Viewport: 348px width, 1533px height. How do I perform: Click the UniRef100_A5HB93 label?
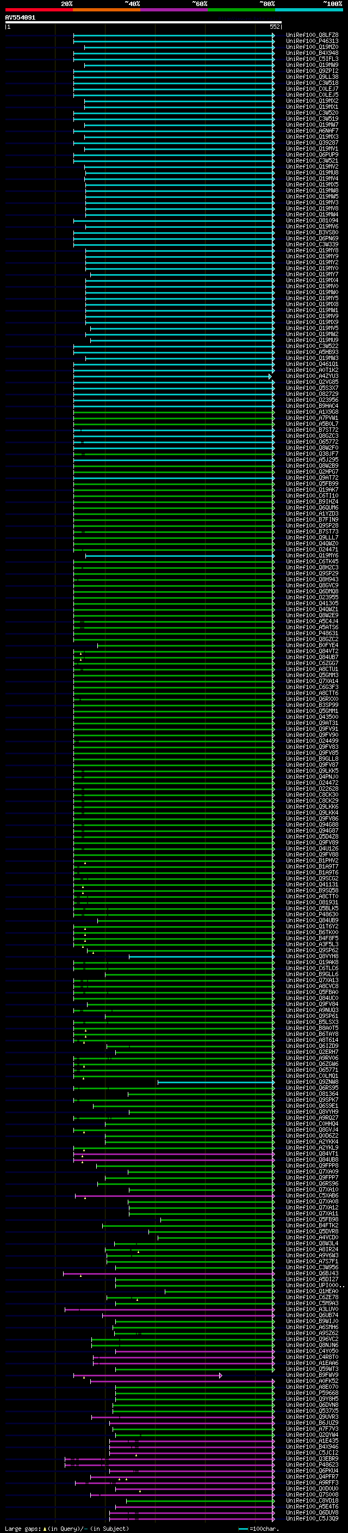pos(312,352)
